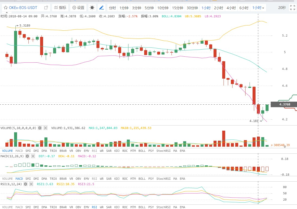Change MACD panel to MA indicator

coord(175,179)
